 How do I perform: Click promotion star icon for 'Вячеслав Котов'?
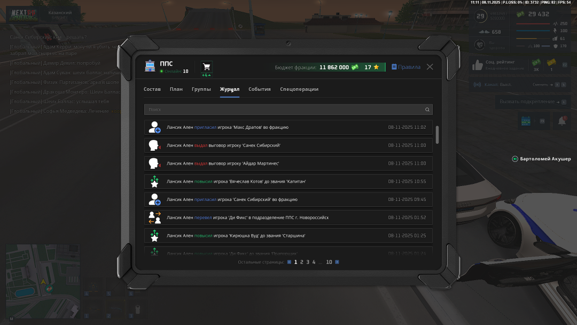point(154,182)
